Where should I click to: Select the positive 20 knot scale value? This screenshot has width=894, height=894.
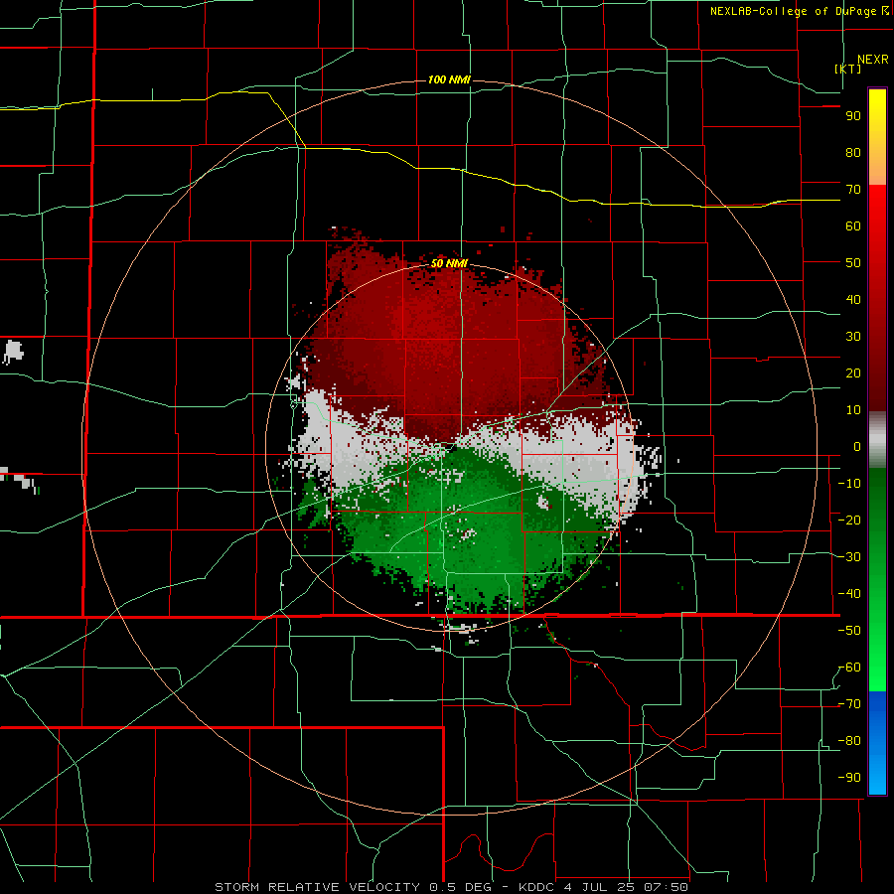[x=853, y=373]
